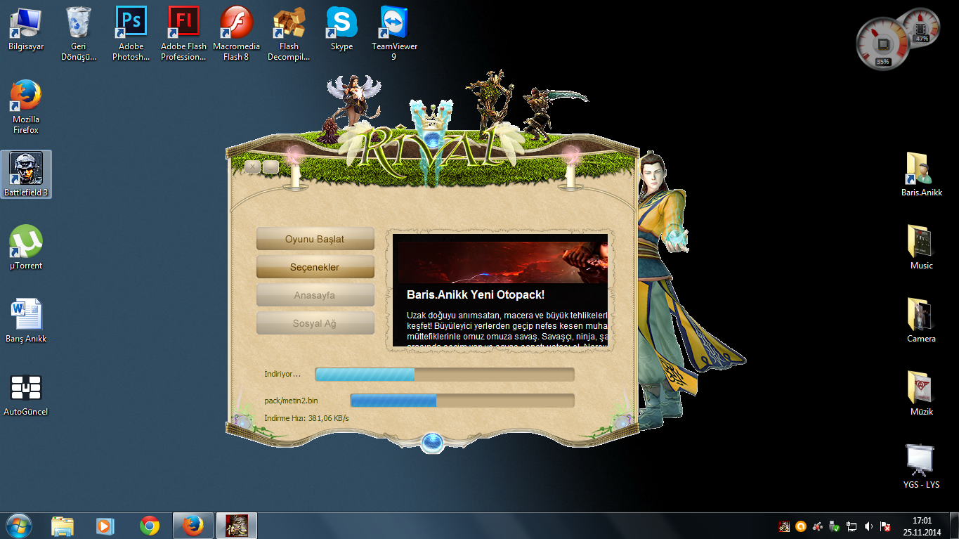Click the Windows Start orb
Screen dimensions: 959x539
19,525
